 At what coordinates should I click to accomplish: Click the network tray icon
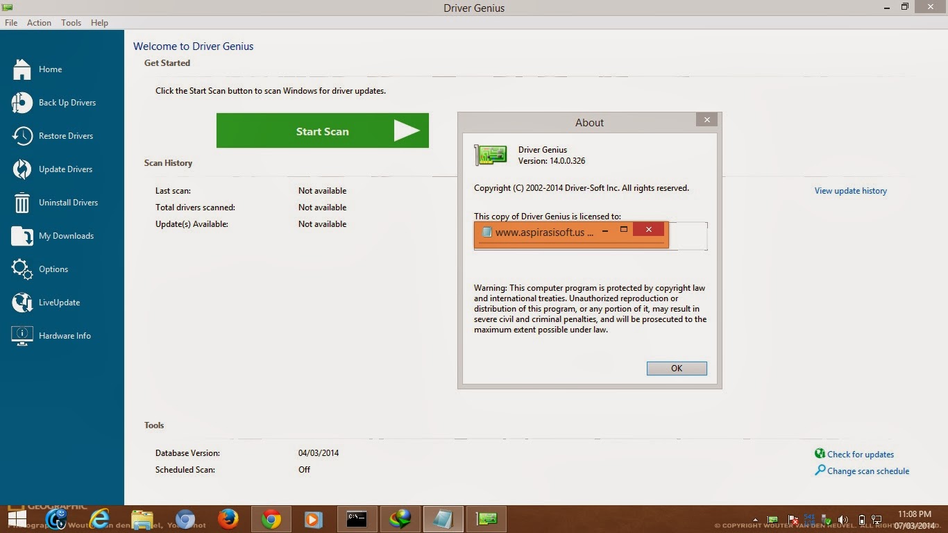coord(877,520)
